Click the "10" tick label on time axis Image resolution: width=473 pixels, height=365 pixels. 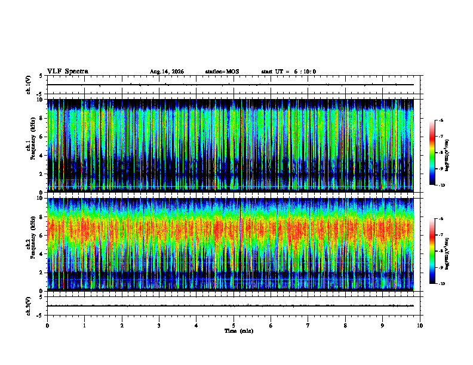click(420, 326)
